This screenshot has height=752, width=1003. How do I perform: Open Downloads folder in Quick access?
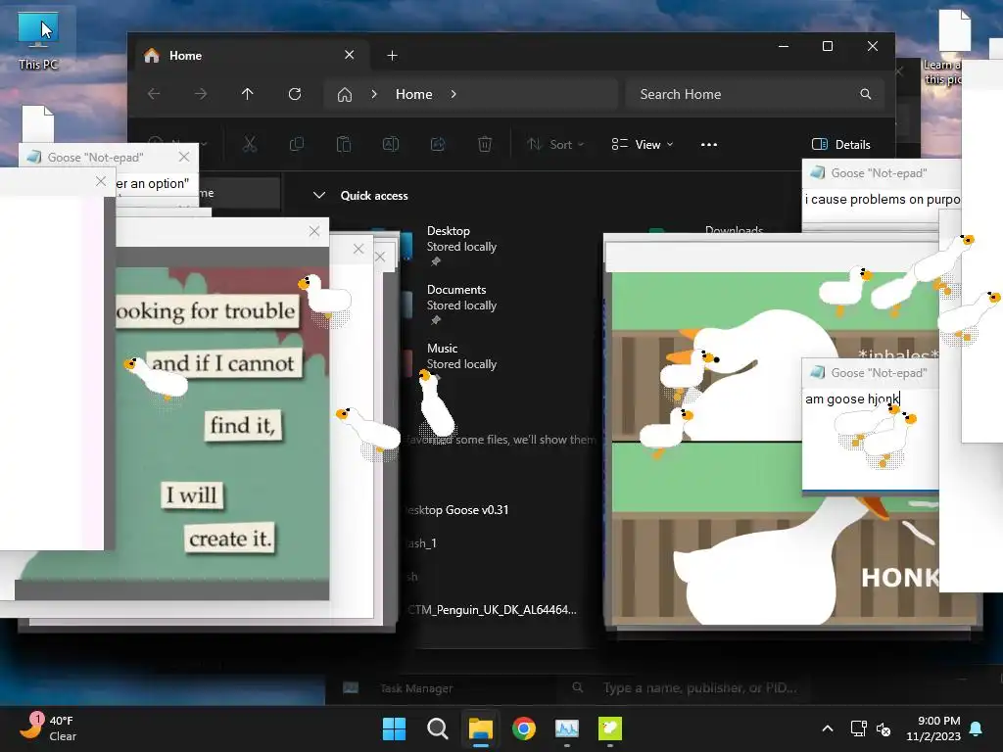pos(734,230)
